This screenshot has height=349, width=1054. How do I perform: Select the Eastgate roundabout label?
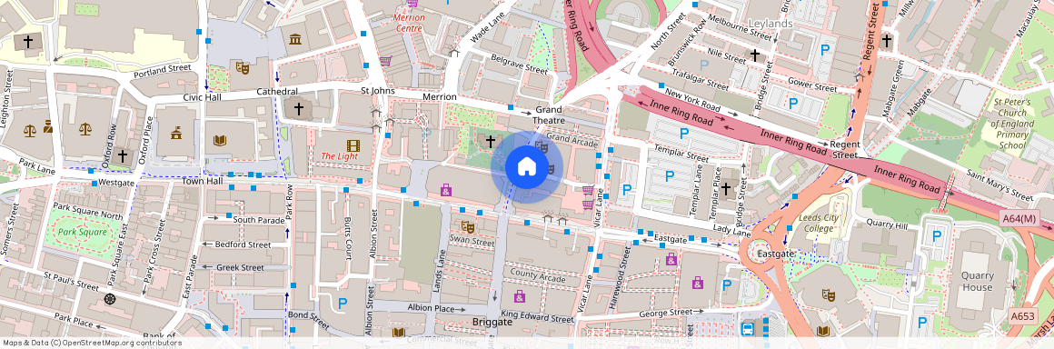pyautogui.click(x=776, y=254)
